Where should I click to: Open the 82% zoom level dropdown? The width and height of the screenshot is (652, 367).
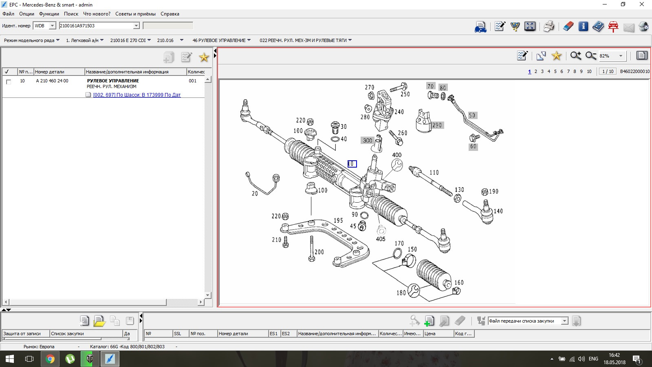(621, 56)
